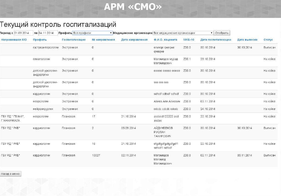
Task: Open the Медицинские организации dropdown
Action: (183, 33)
